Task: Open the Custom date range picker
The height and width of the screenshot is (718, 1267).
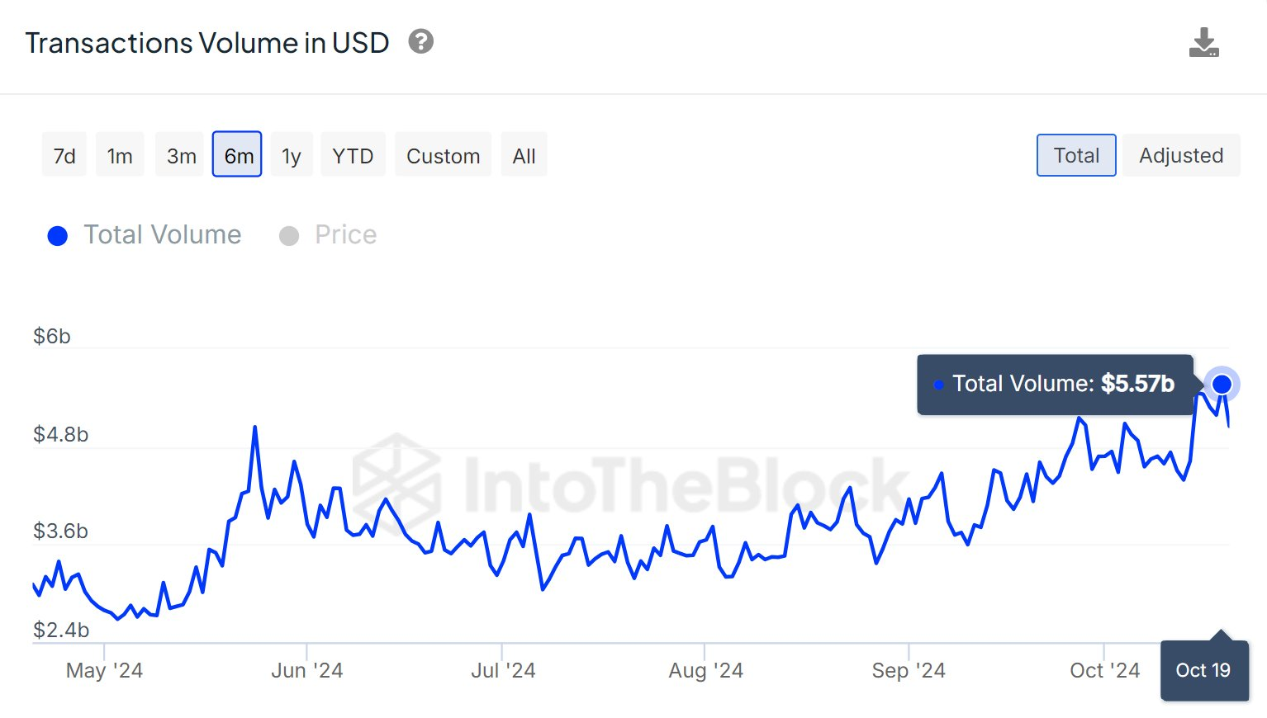Action: (443, 155)
